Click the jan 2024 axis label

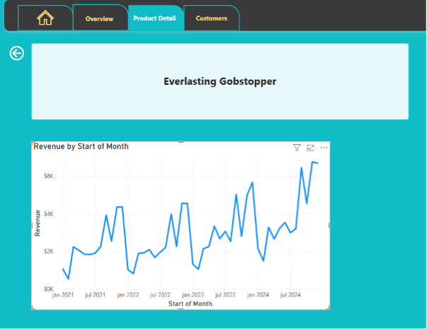pos(258,294)
